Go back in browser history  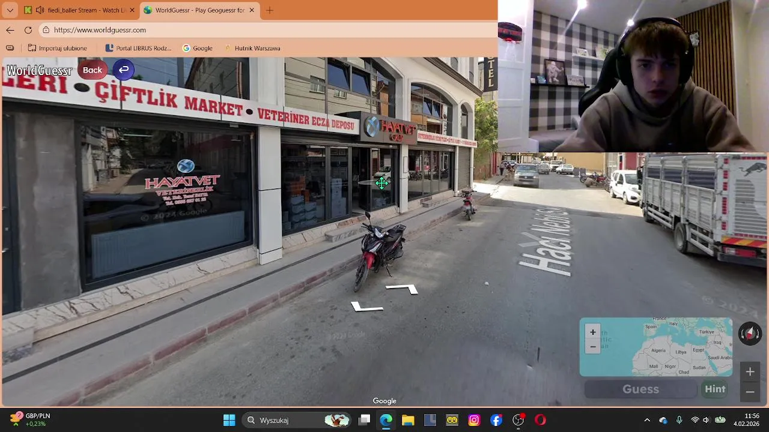(10, 30)
